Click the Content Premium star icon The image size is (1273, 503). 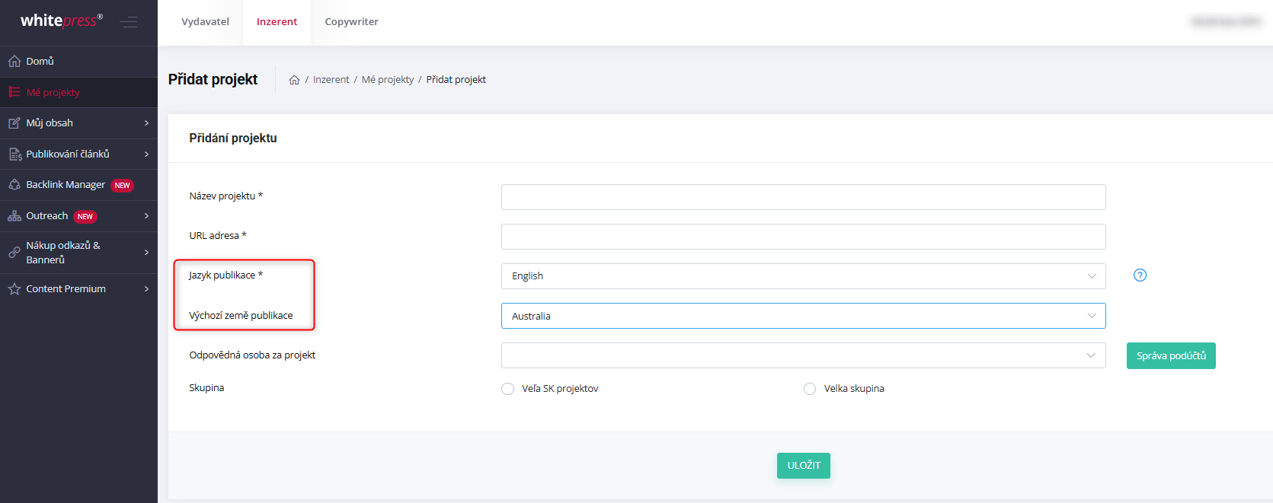coord(14,289)
